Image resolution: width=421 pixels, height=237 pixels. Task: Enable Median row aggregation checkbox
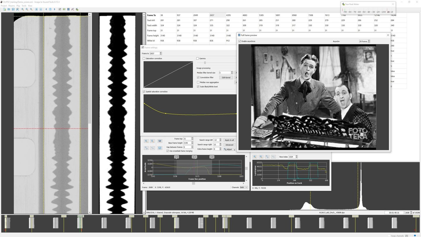click(x=198, y=82)
